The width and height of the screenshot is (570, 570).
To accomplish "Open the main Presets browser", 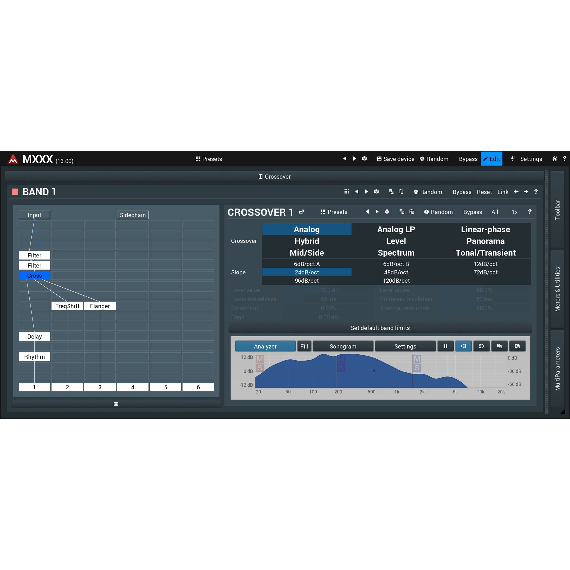I will point(209,159).
